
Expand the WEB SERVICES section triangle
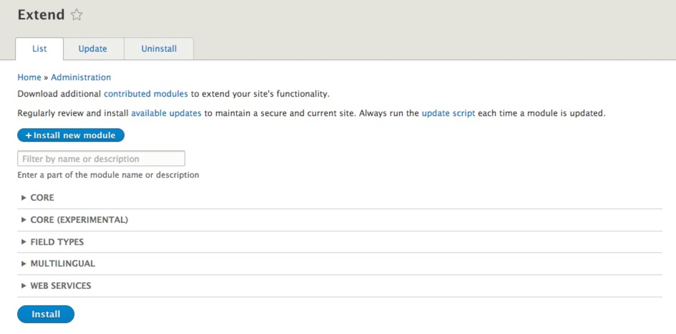[23, 285]
